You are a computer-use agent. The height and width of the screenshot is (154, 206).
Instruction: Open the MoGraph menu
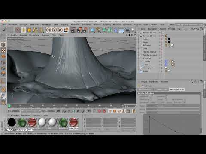pos(117,25)
